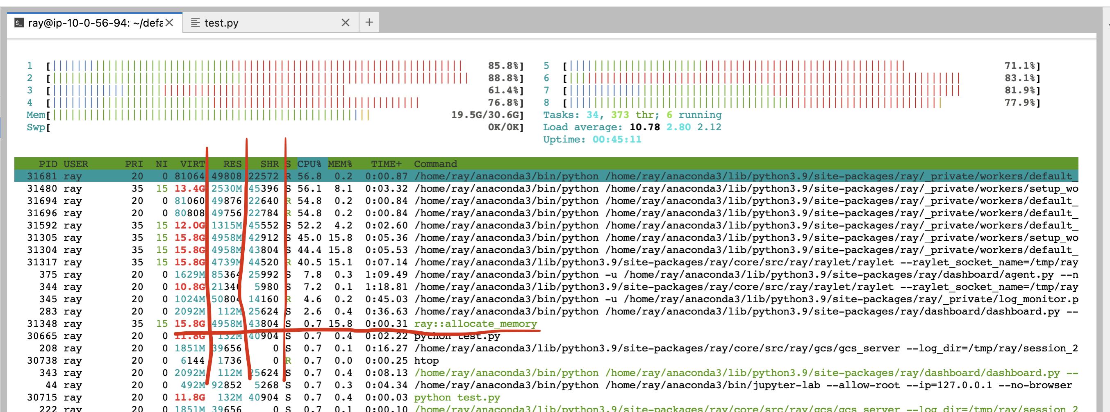Close the test.py tab

[346, 23]
